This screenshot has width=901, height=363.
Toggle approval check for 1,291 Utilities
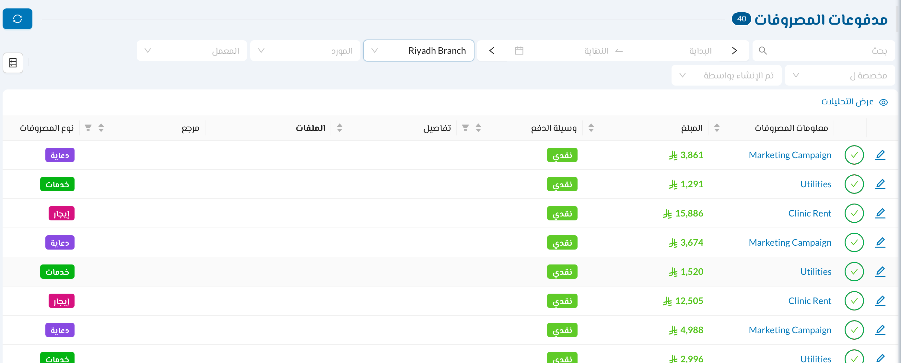pyautogui.click(x=854, y=184)
